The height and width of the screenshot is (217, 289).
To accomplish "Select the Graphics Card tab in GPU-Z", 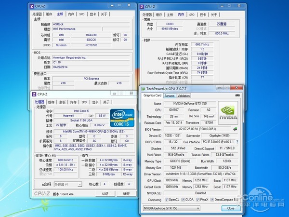I will coord(152,95).
